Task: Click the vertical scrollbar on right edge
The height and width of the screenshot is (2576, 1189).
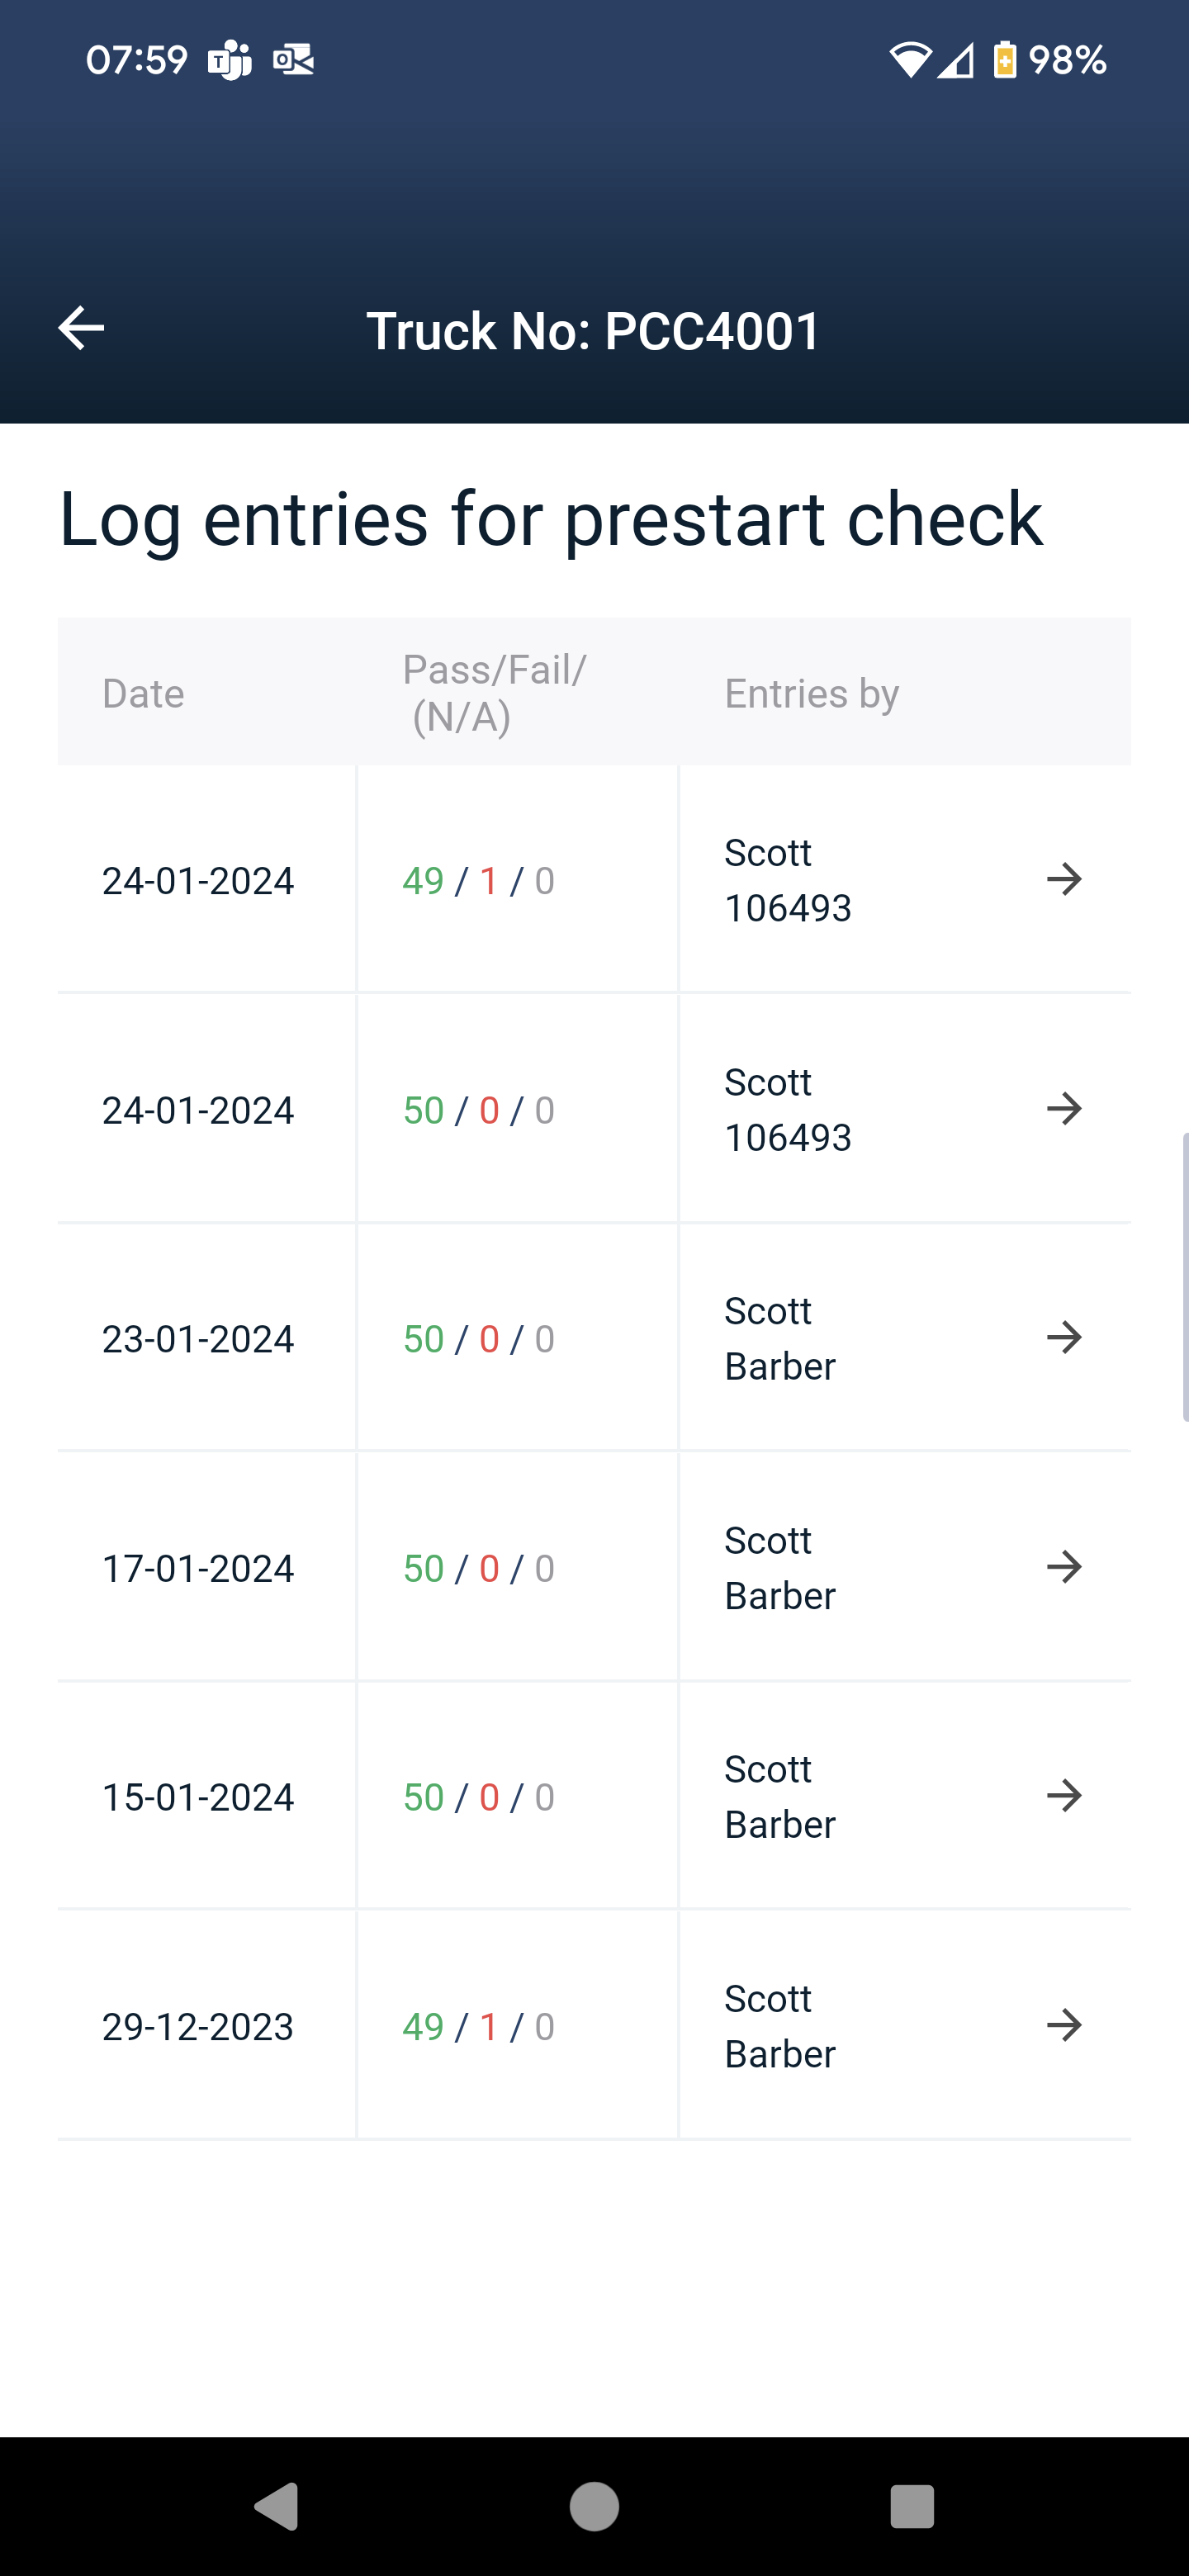Action: [x=1184, y=1277]
